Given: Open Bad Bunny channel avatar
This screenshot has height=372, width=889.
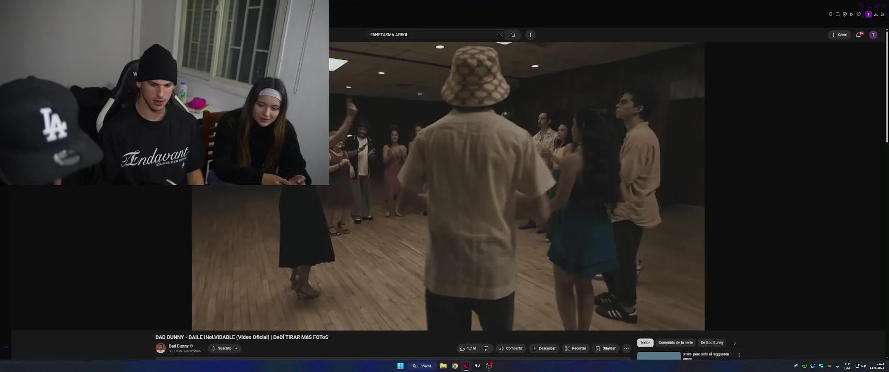Looking at the screenshot, I should (x=161, y=348).
